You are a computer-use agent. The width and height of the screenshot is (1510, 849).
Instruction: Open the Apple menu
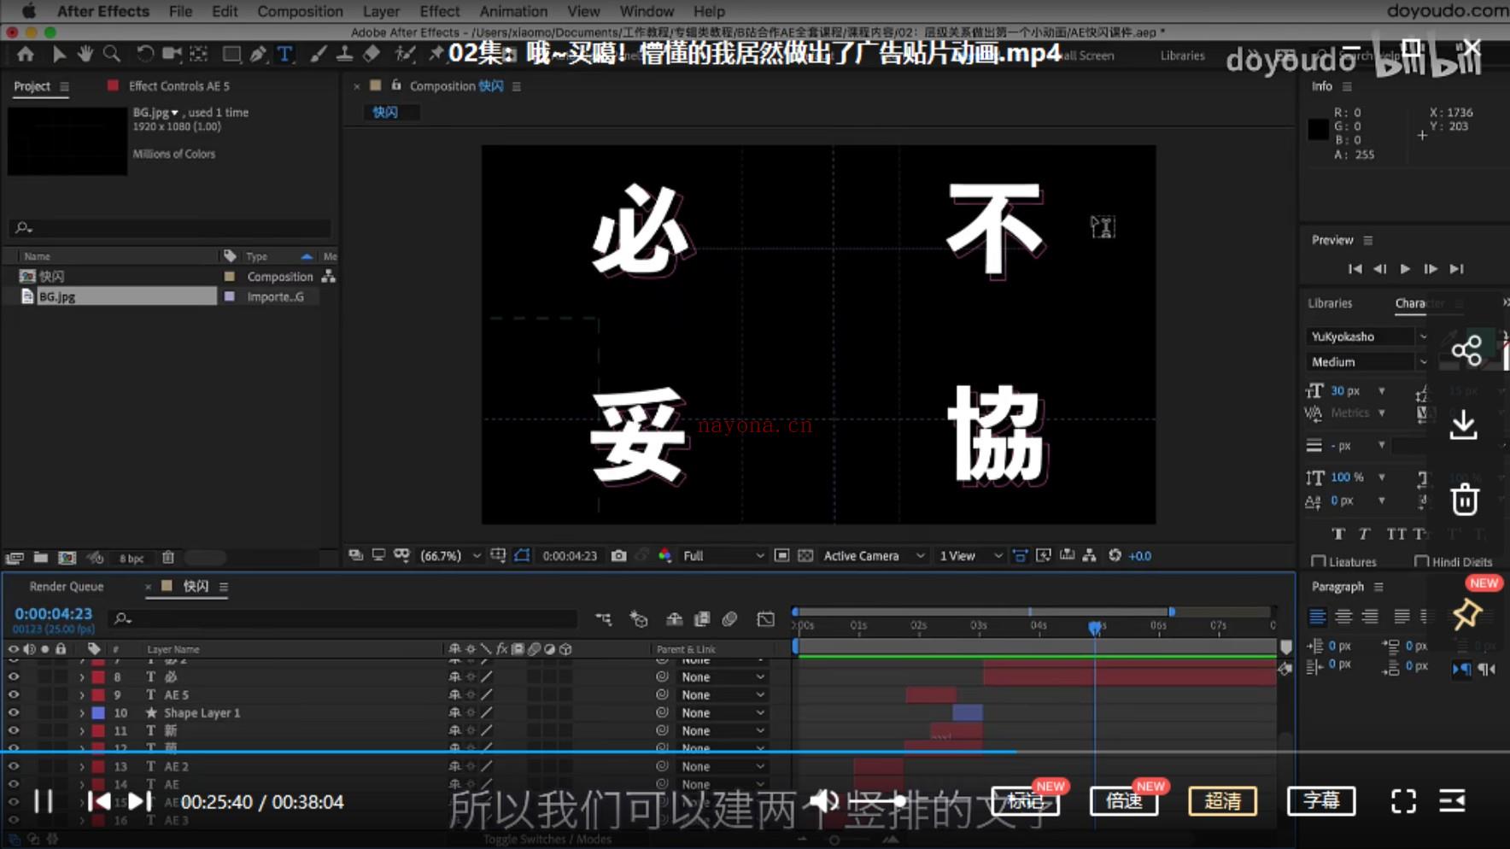[28, 11]
